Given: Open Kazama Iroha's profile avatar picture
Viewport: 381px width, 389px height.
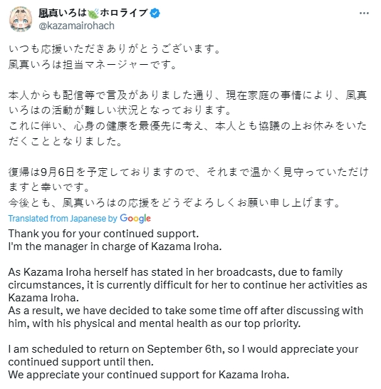Looking at the screenshot, I should click(21, 19).
